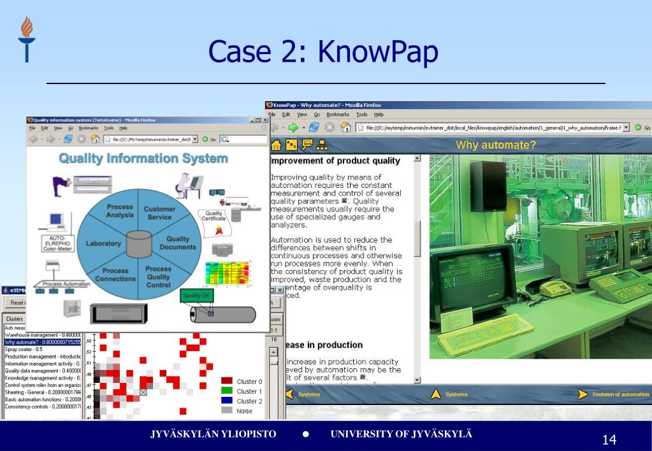Click the Quality Documents segment of the diagram

coord(178,243)
